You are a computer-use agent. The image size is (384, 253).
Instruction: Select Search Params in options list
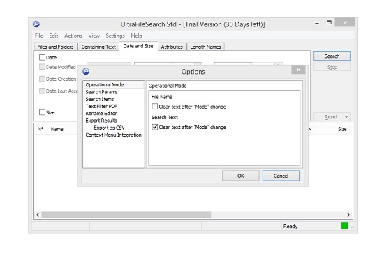tap(101, 92)
